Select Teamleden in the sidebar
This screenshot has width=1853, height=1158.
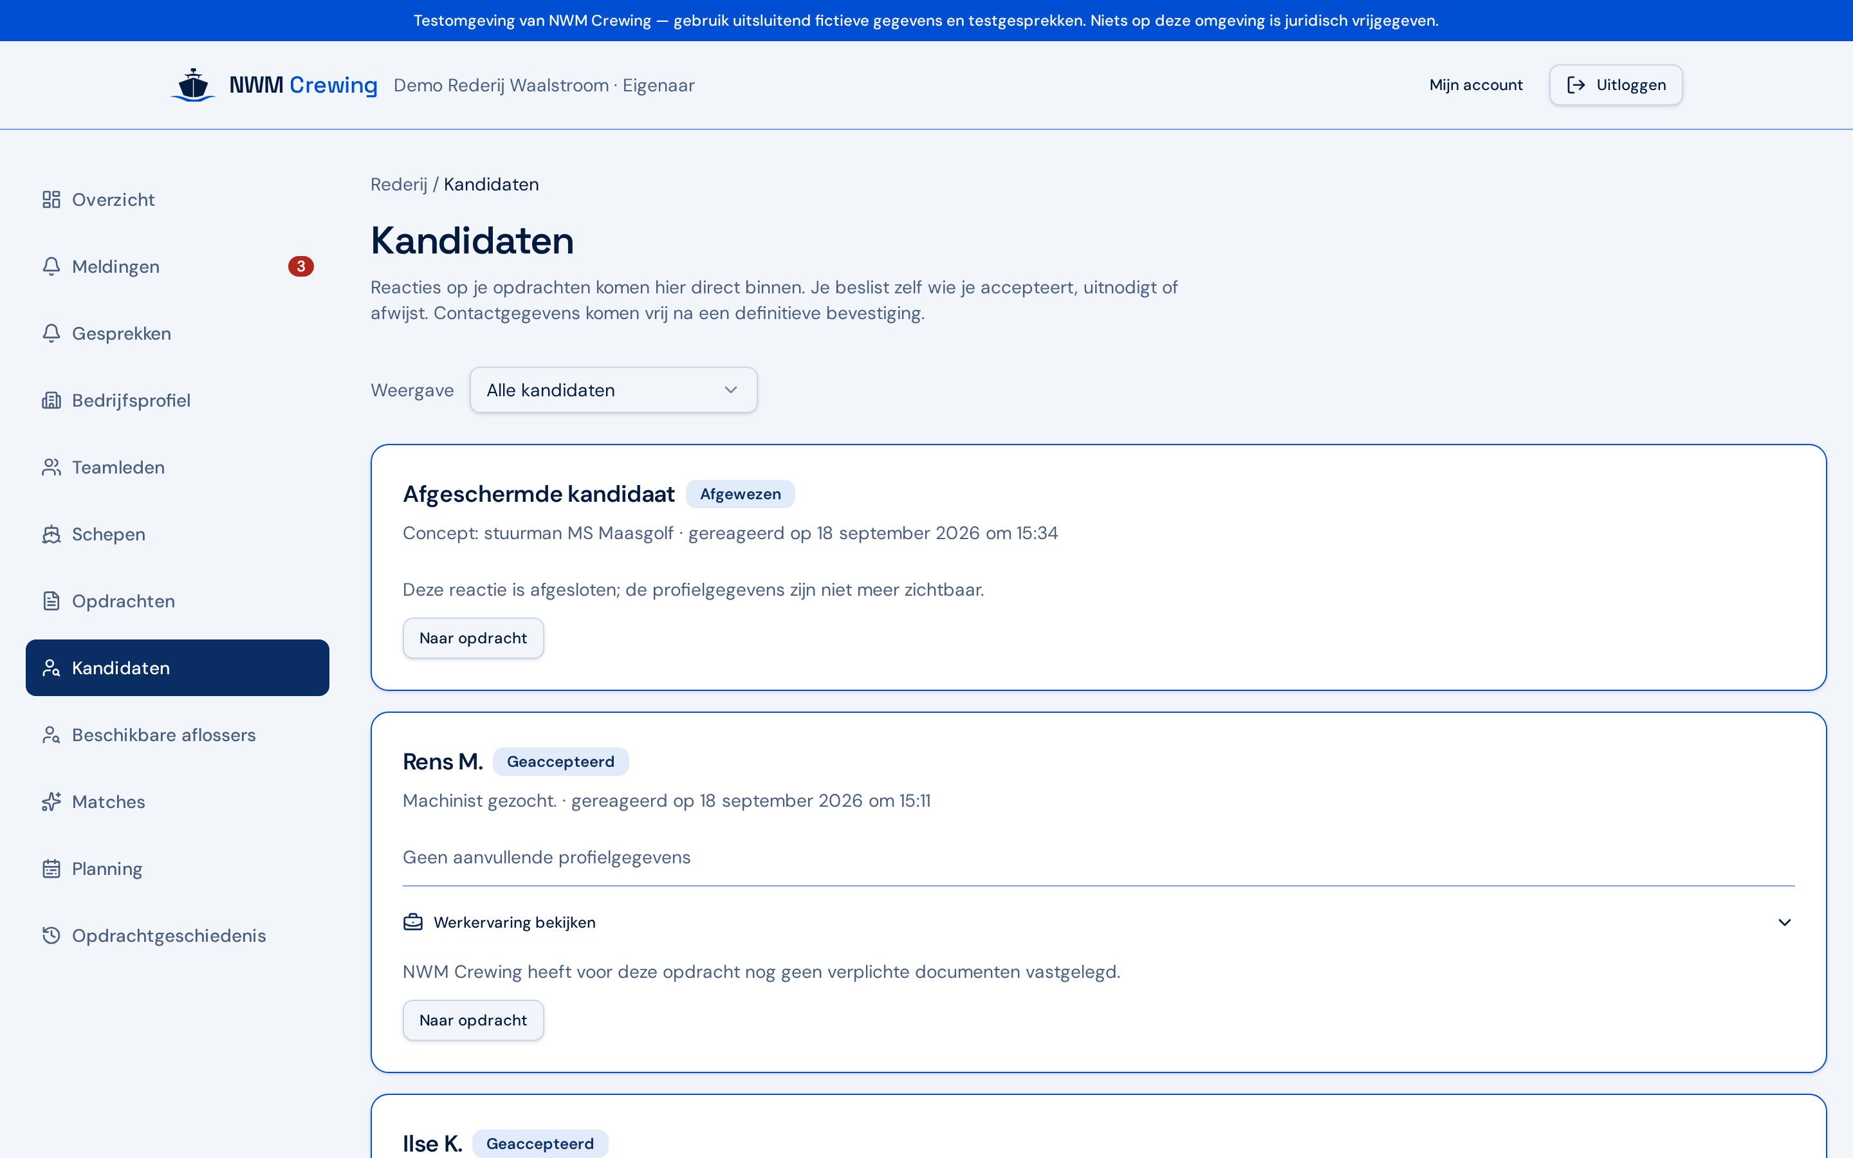(178, 467)
